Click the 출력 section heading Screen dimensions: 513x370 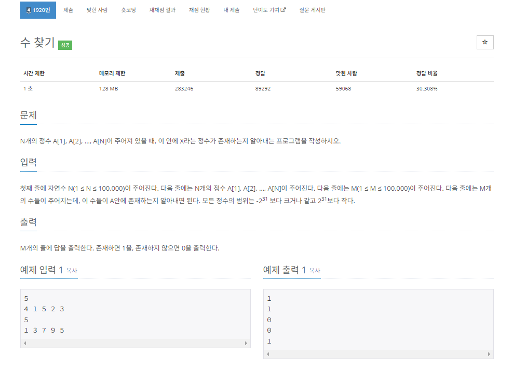tap(29, 222)
